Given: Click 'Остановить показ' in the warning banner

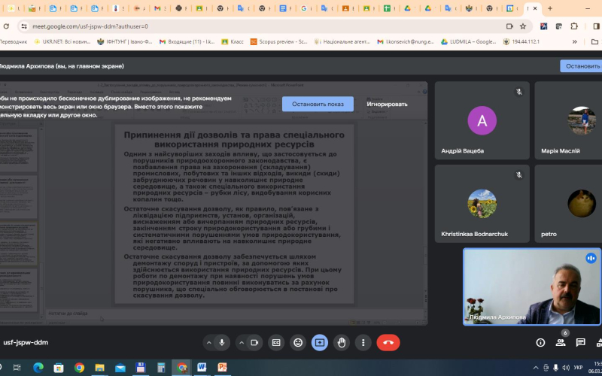Looking at the screenshot, I should pos(318,104).
